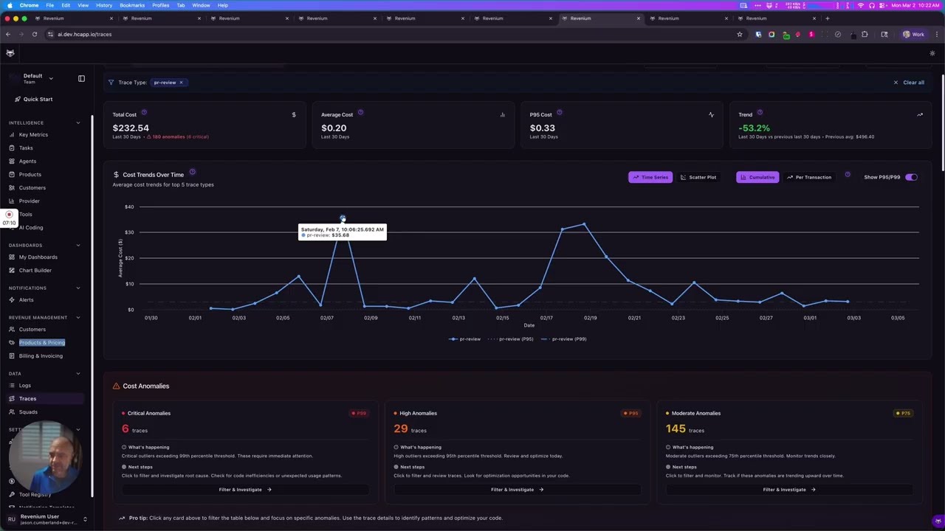Click Filter & Investigate on Moderate Anomalies
Viewport: 945px width, 531px height.
[789, 490]
